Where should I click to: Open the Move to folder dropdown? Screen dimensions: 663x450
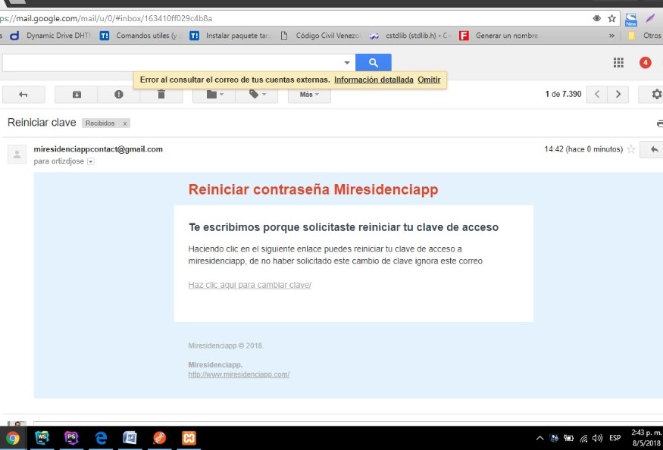coord(214,95)
